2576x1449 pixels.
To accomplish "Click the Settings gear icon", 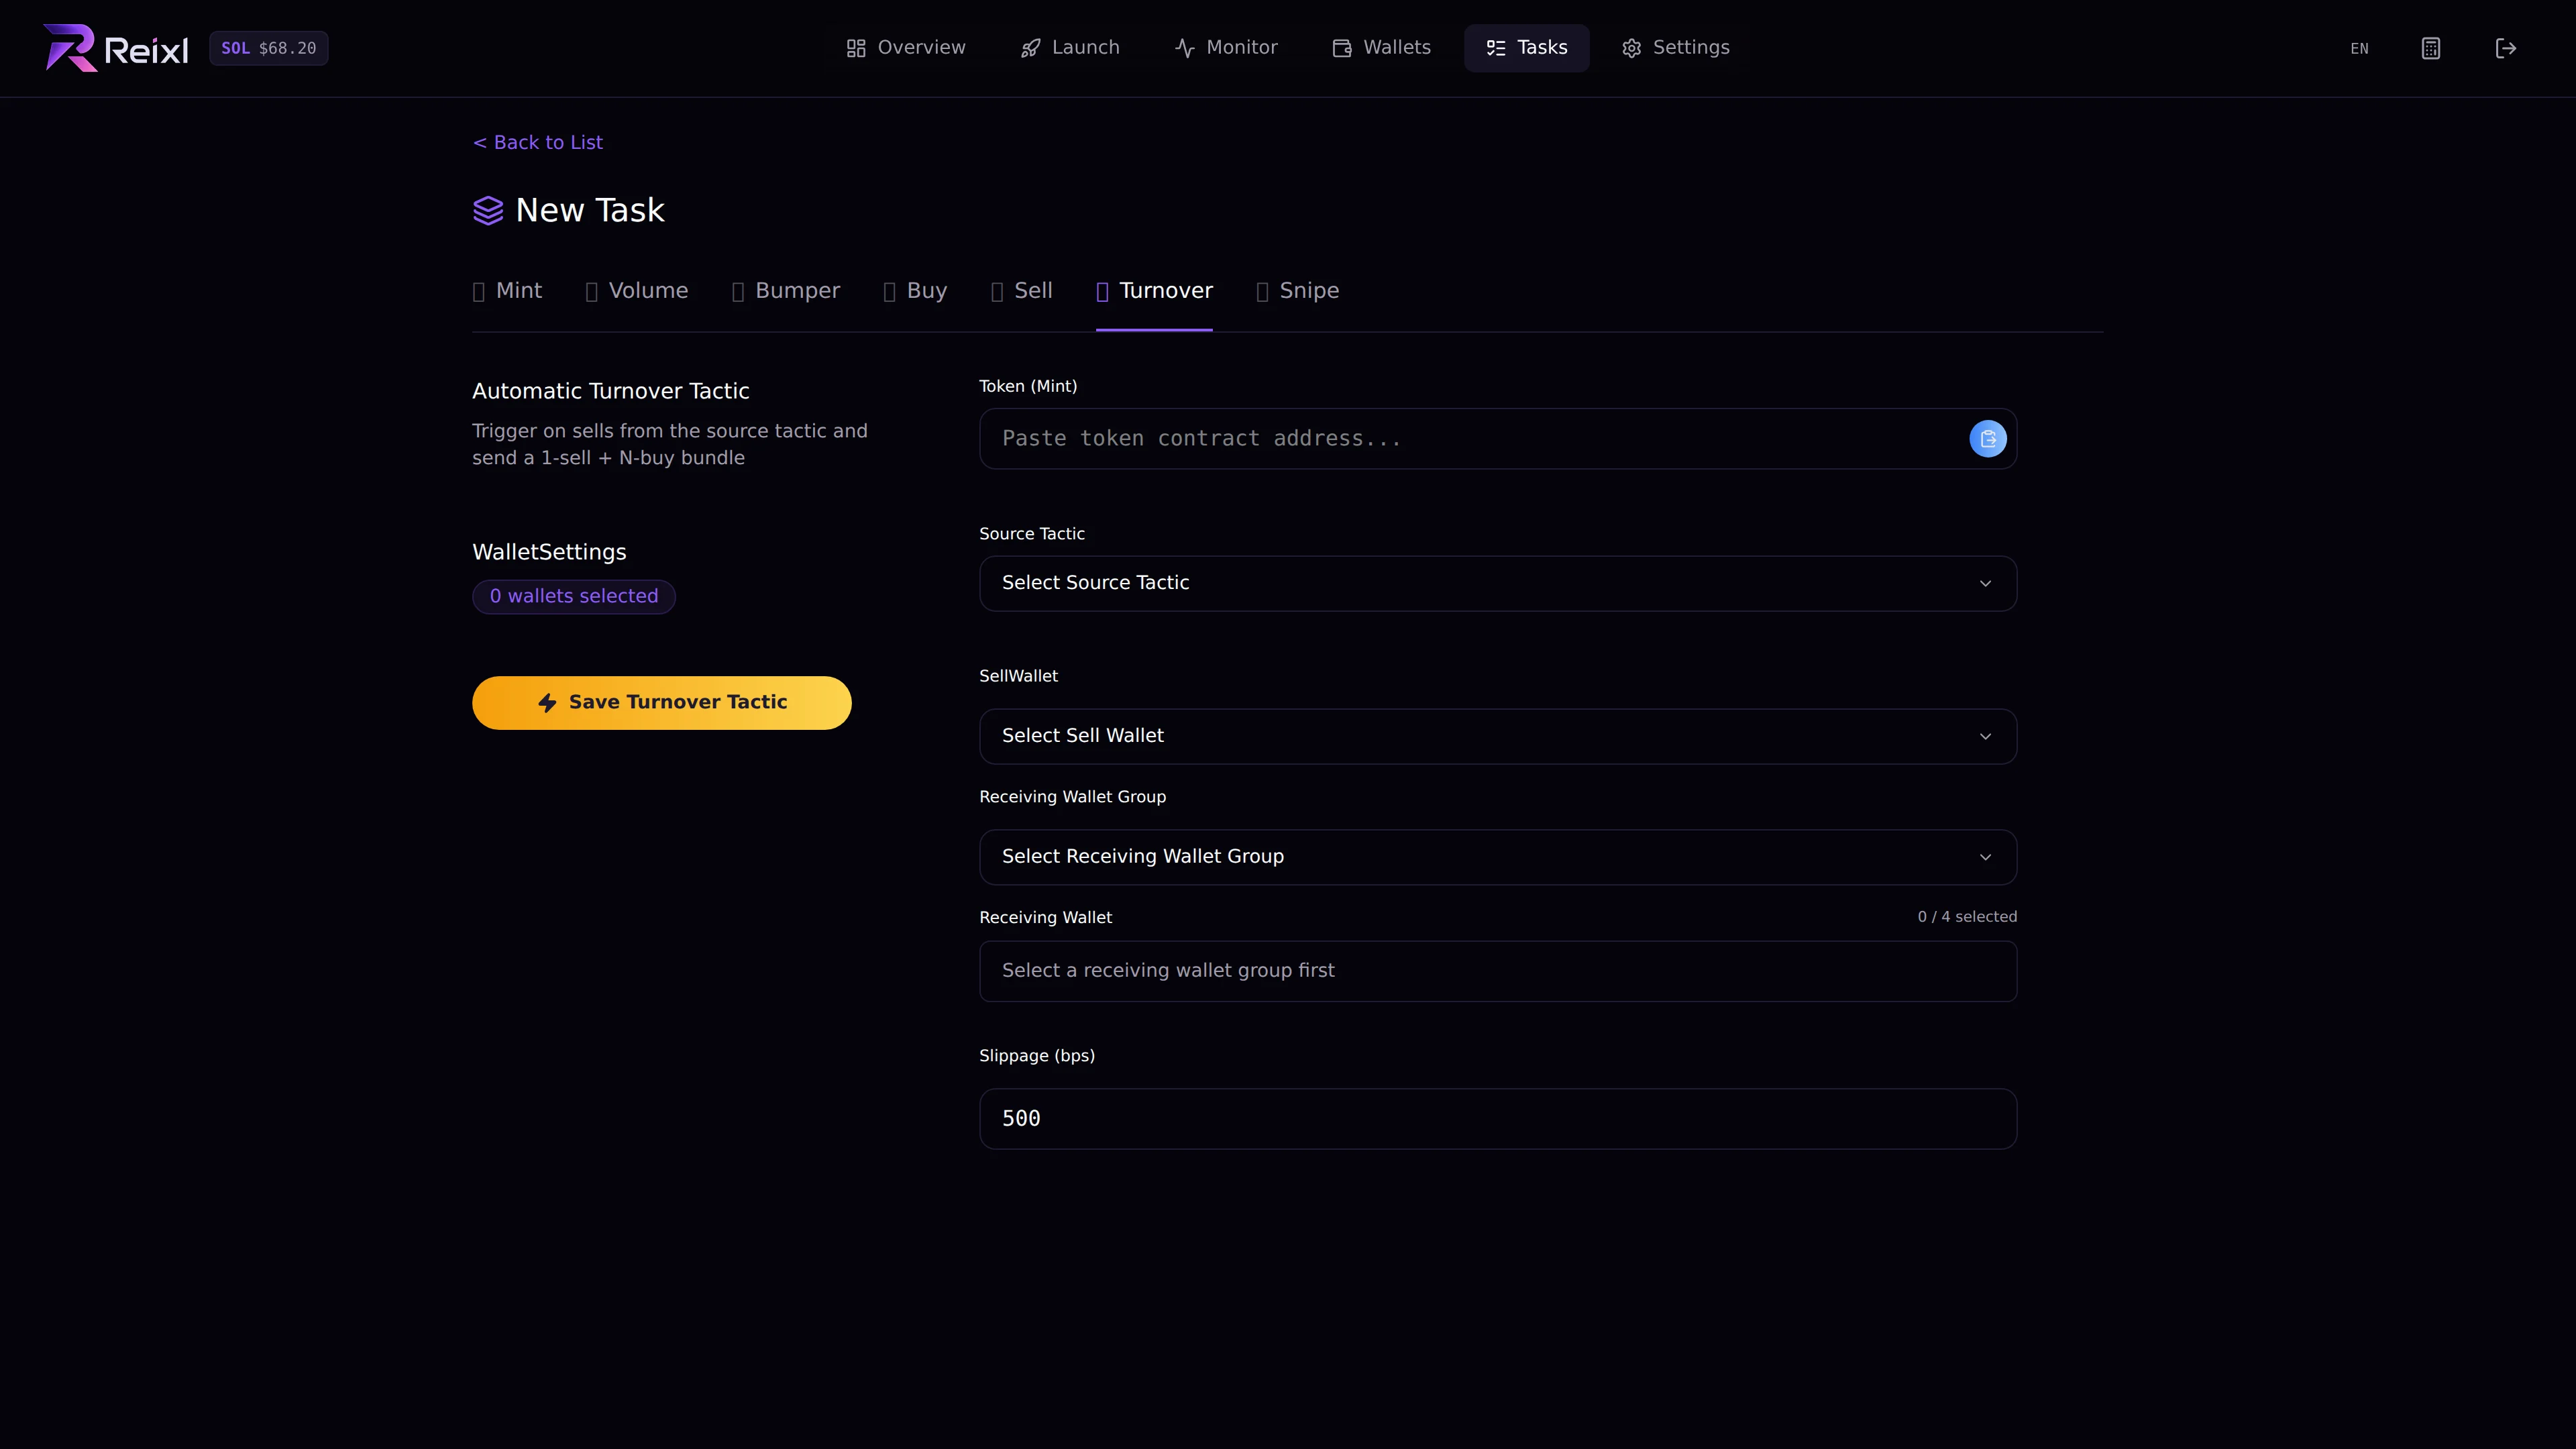I will (x=1632, y=48).
